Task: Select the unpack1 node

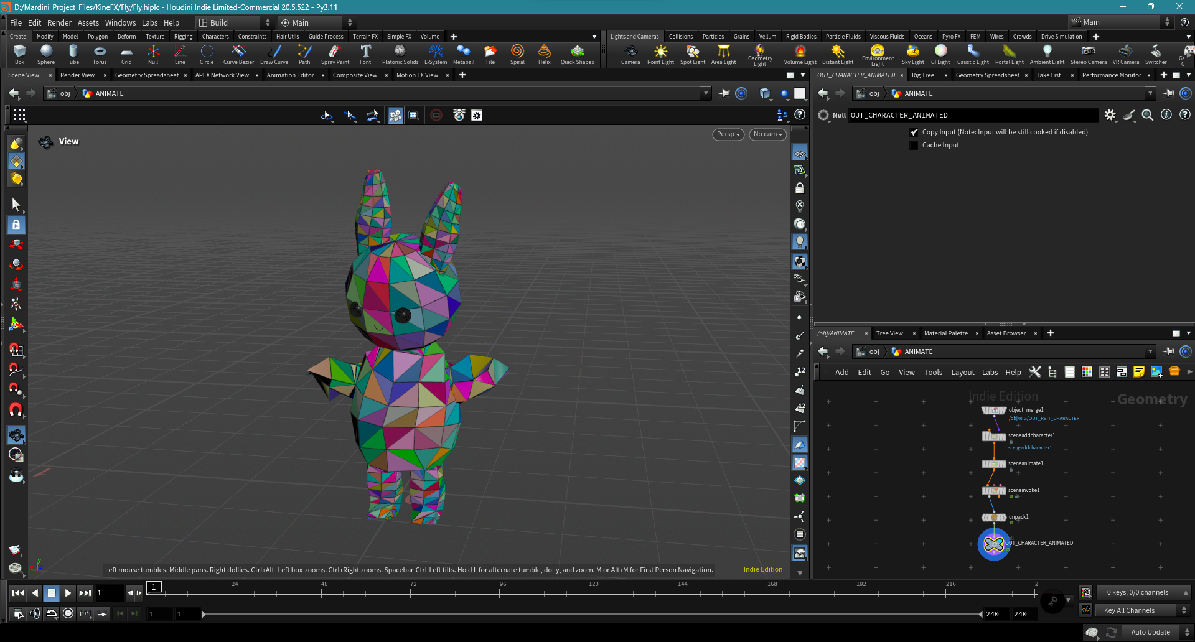Action: [x=994, y=518]
